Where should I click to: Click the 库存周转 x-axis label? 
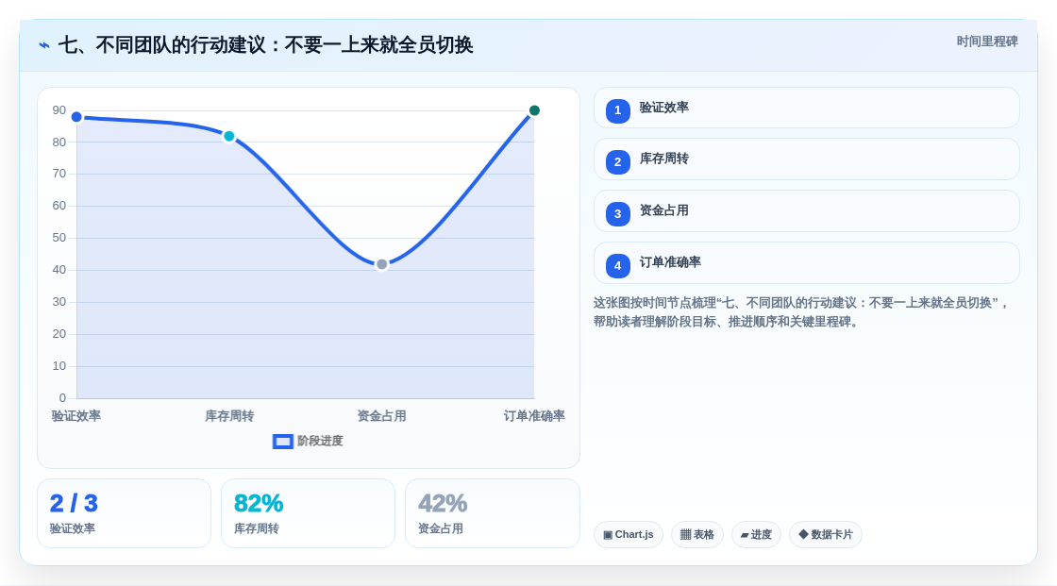[x=229, y=416]
